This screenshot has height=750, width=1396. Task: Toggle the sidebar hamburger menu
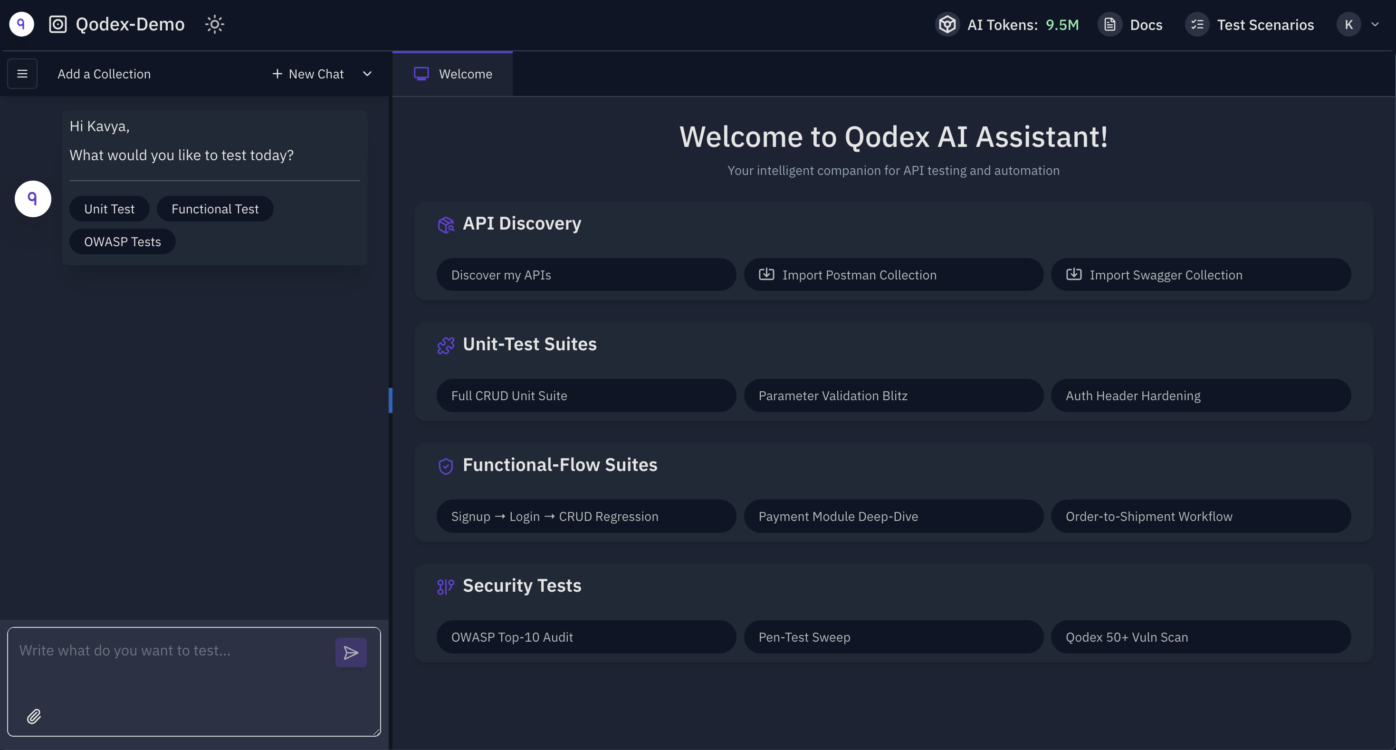22,74
